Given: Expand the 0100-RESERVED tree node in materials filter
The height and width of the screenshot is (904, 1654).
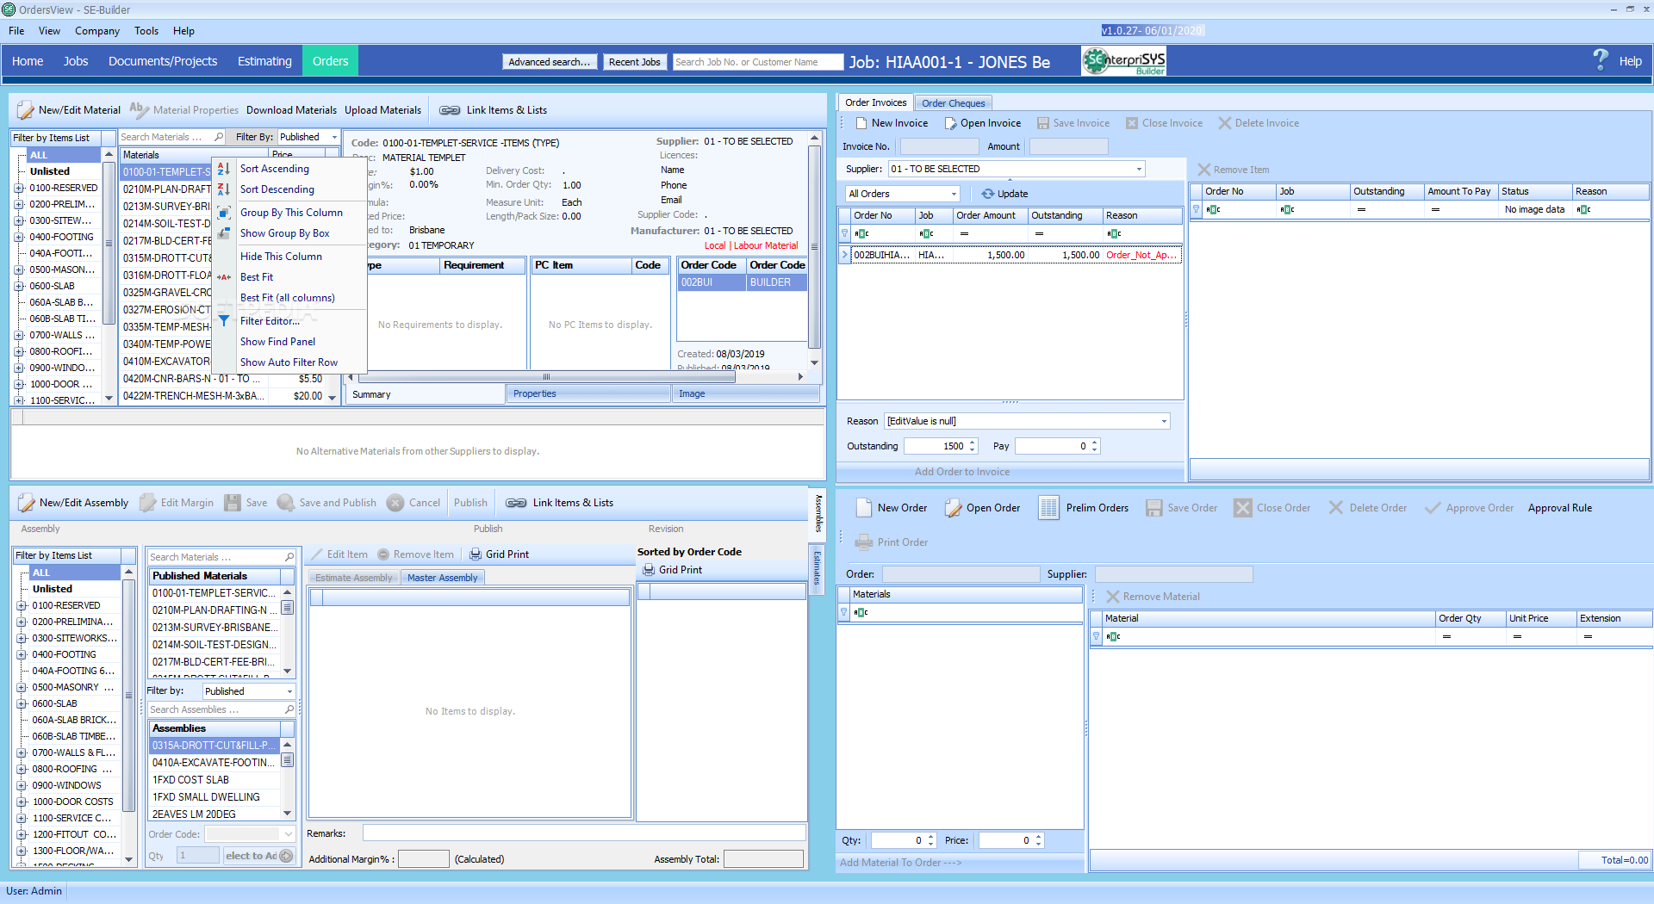Looking at the screenshot, I should coord(19,188).
